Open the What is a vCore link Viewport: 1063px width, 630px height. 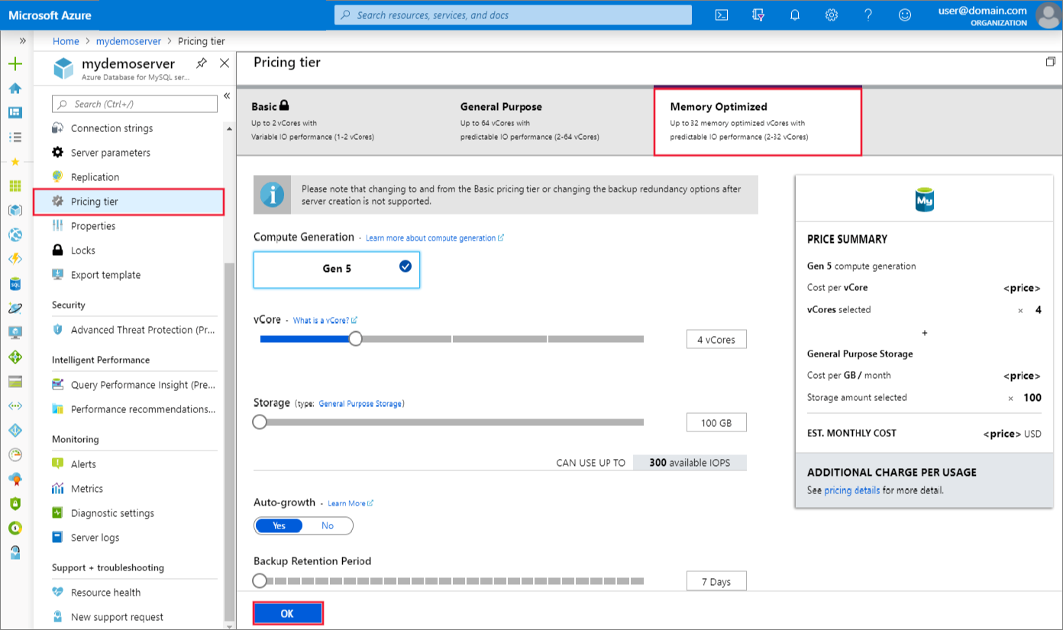pos(325,321)
